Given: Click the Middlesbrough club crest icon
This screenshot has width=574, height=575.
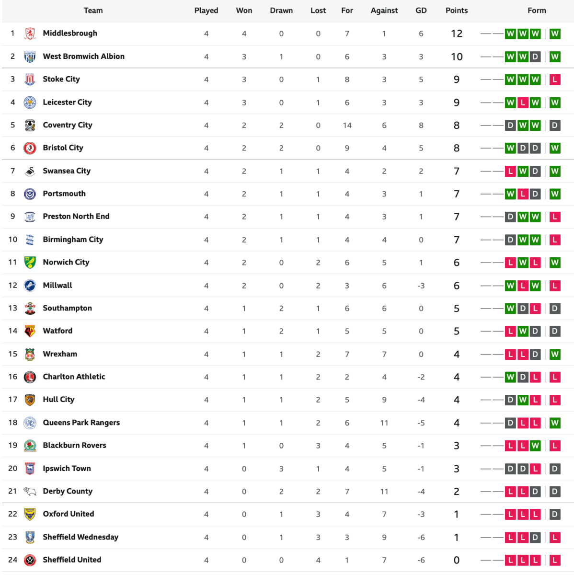Looking at the screenshot, I should [30, 34].
